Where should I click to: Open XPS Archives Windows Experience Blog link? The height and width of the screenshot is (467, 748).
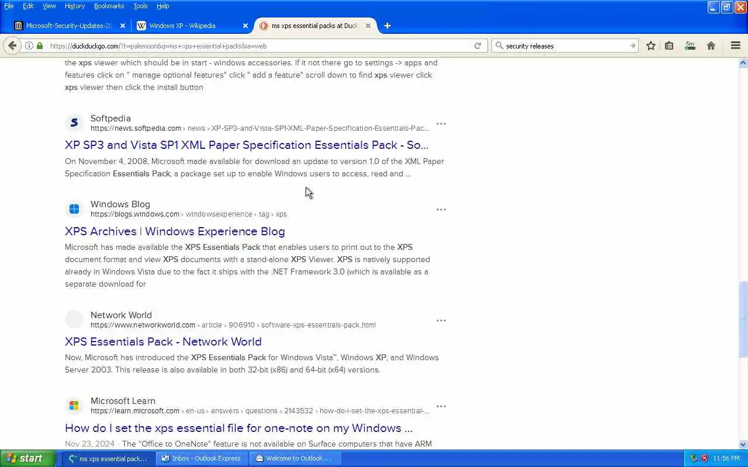pos(175,231)
